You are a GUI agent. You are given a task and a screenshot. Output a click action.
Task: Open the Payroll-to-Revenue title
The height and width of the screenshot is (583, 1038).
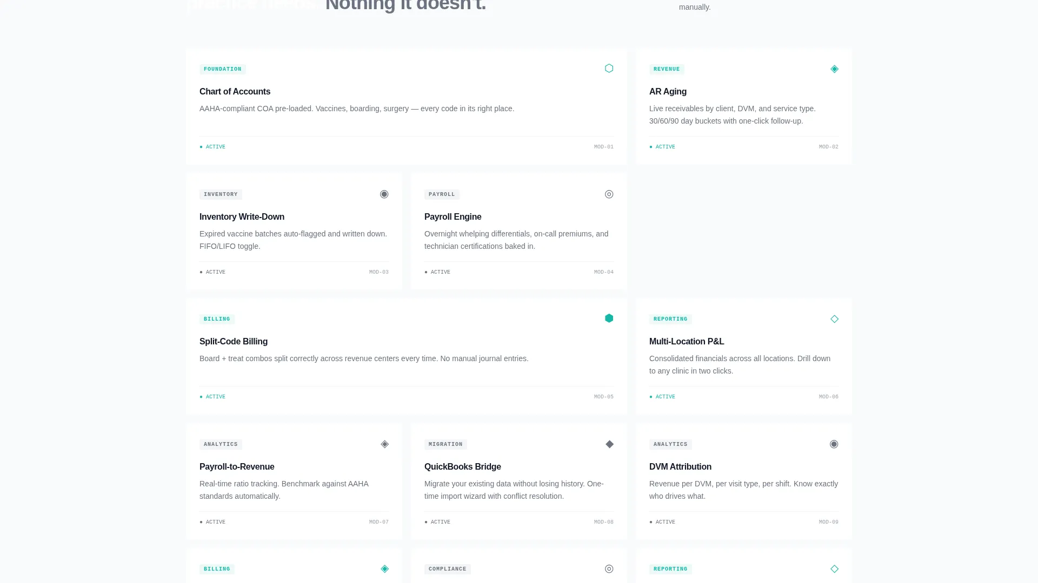[x=237, y=467]
